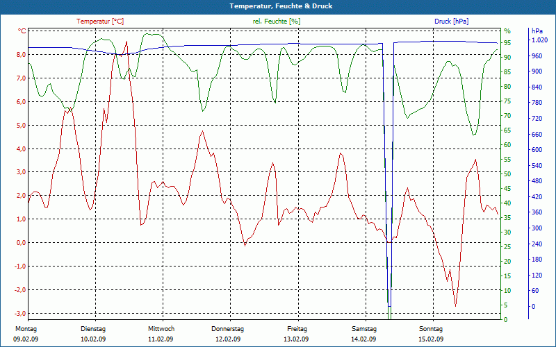Click temperature axis value '-3,0'
Screen dimensions: 556x347
click(x=19, y=314)
